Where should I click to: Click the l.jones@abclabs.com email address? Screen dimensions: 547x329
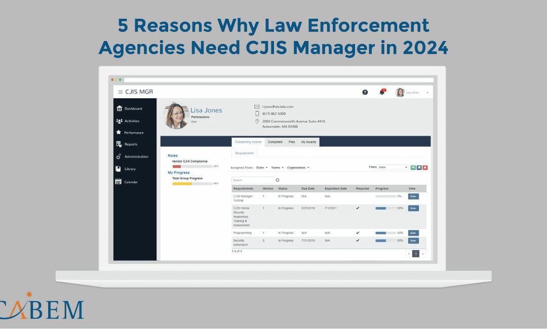click(278, 107)
